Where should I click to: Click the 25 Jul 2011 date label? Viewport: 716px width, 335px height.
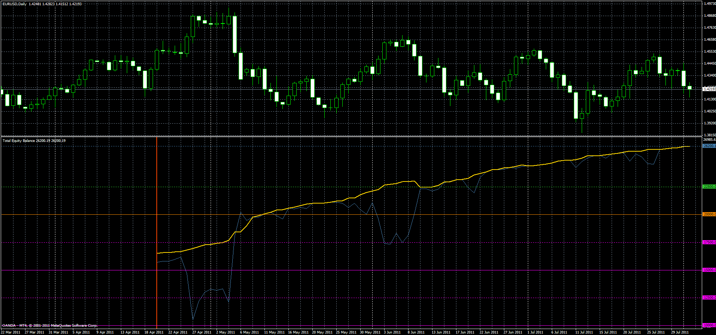click(x=656, y=332)
